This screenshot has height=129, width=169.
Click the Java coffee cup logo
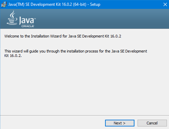coord(12,18)
